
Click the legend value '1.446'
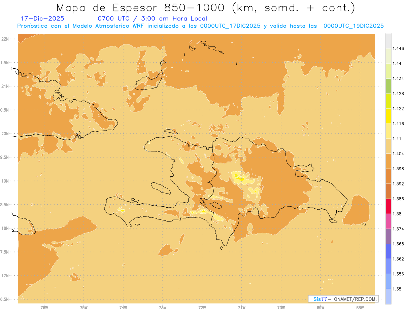coord(398,48)
